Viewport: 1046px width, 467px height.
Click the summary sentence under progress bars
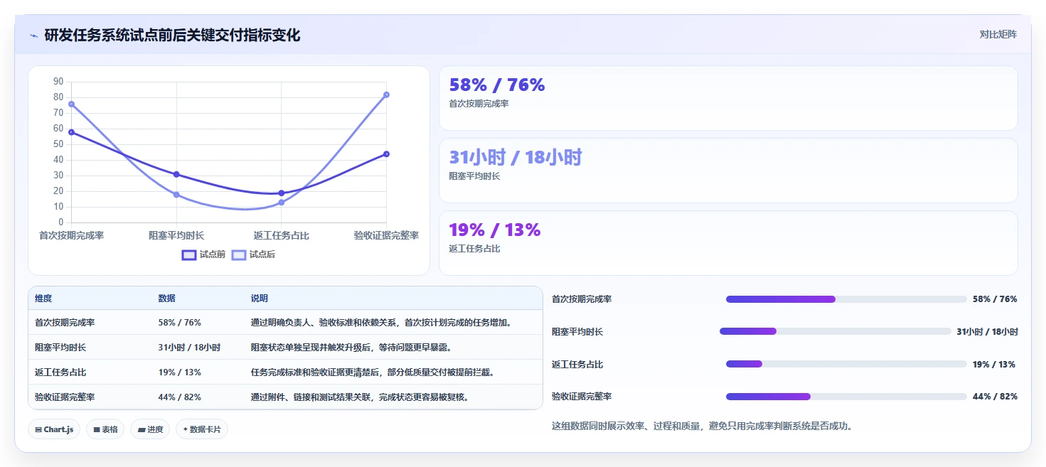click(702, 426)
